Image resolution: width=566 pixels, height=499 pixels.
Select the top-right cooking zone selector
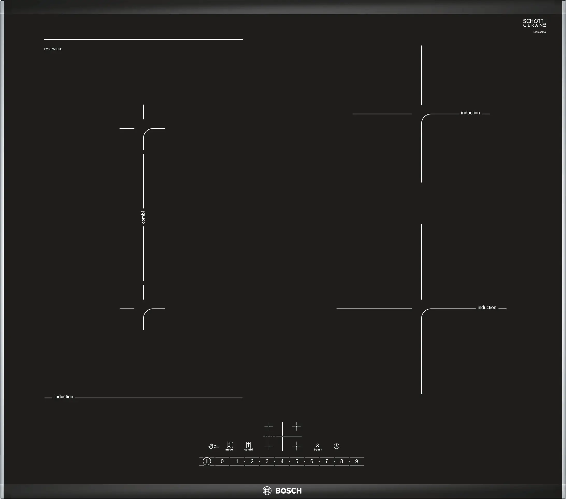(296, 426)
